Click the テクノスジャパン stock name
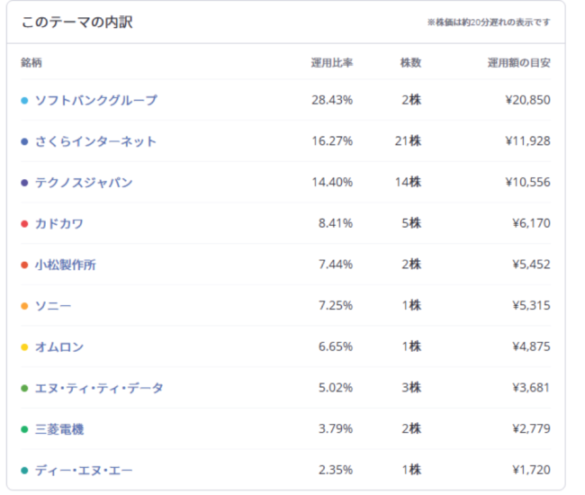 pyautogui.click(x=84, y=183)
